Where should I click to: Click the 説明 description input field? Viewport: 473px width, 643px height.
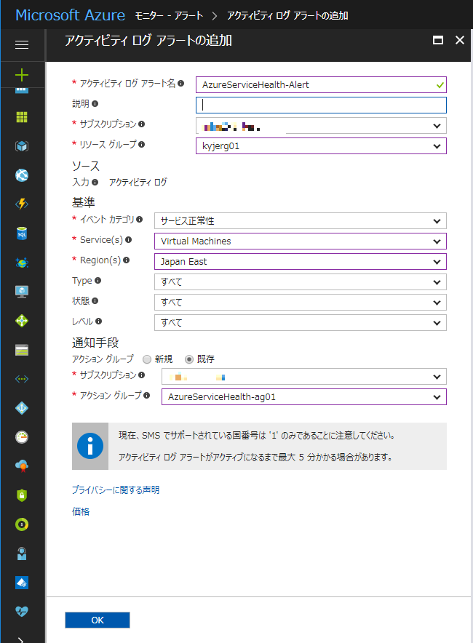coord(321,105)
